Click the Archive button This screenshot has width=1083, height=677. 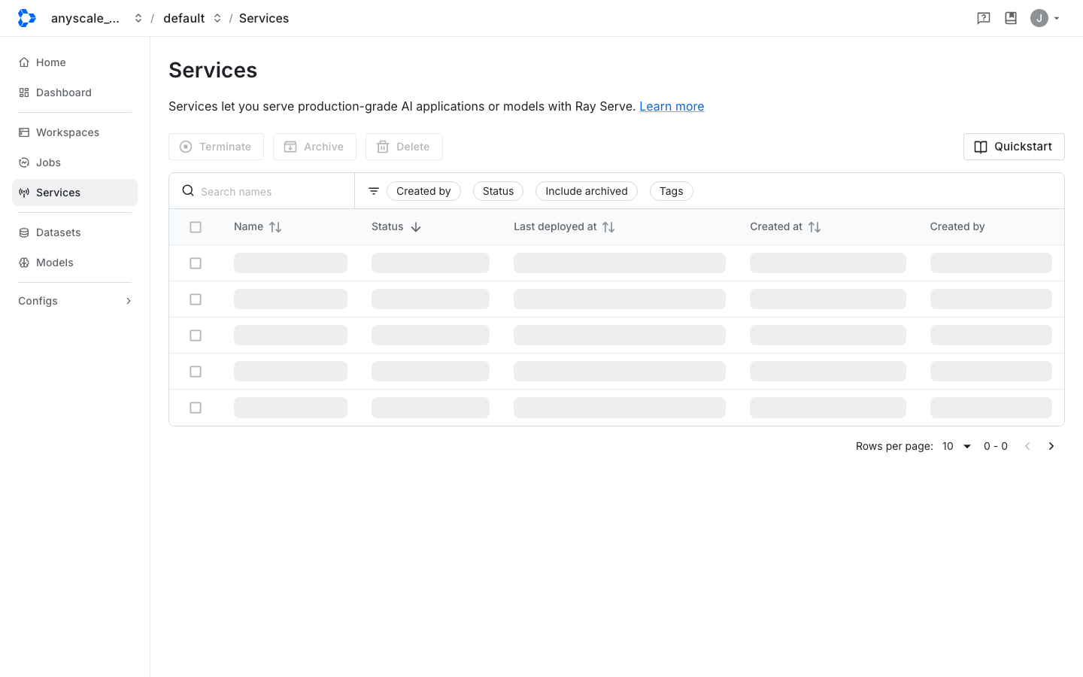click(x=314, y=147)
